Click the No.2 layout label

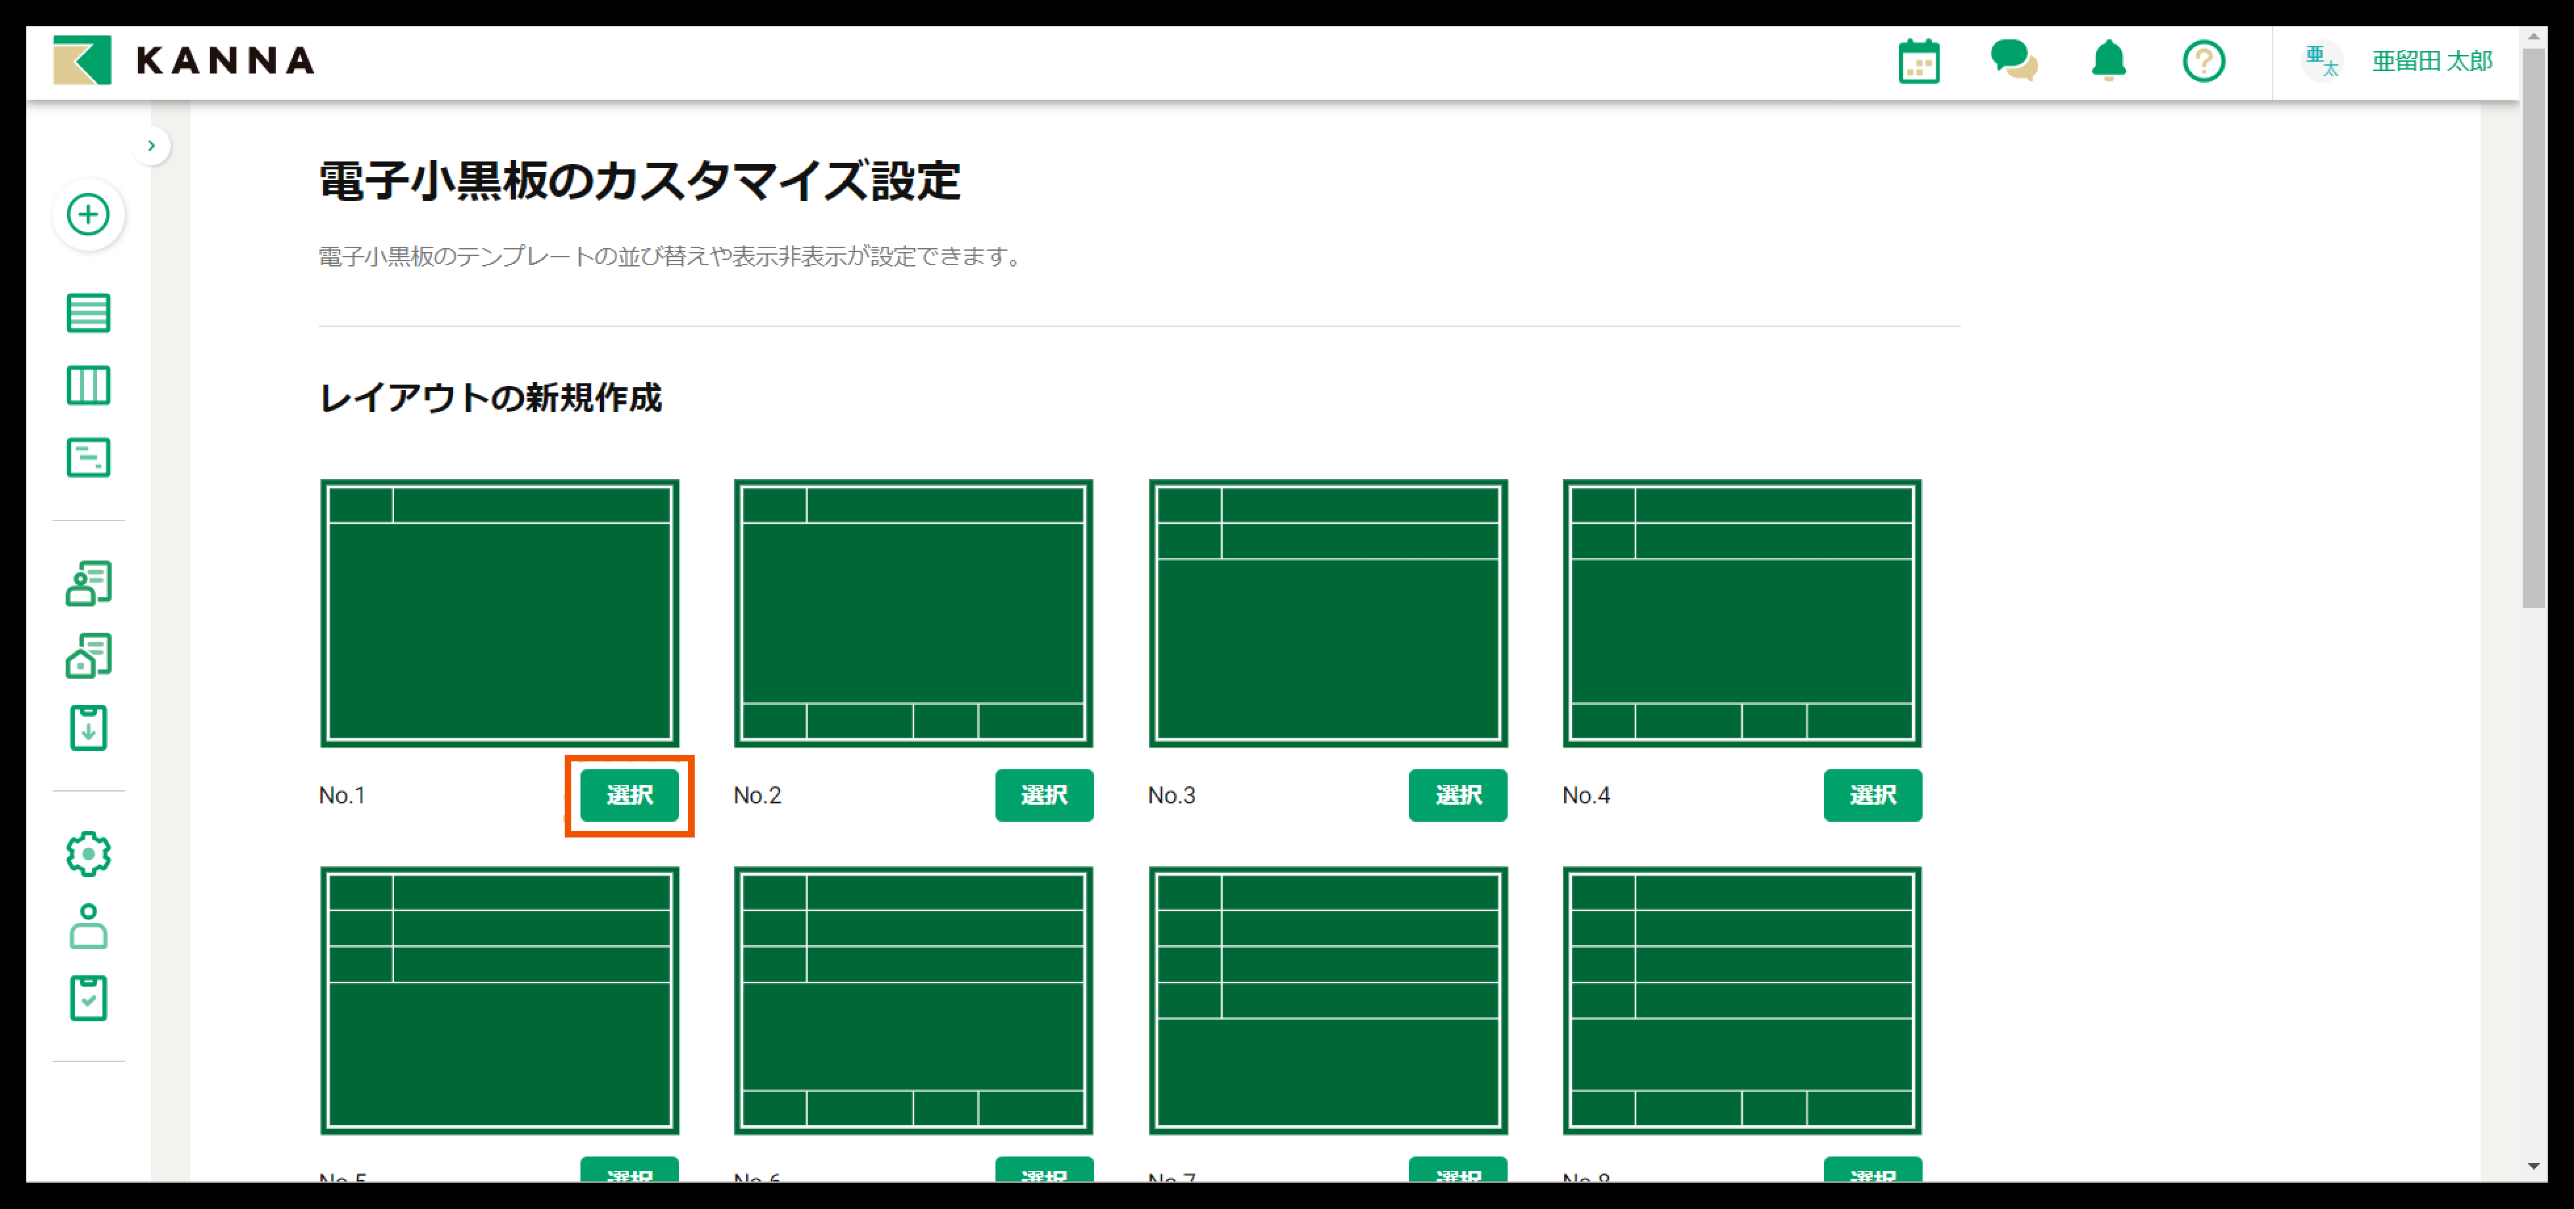pos(757,795)
